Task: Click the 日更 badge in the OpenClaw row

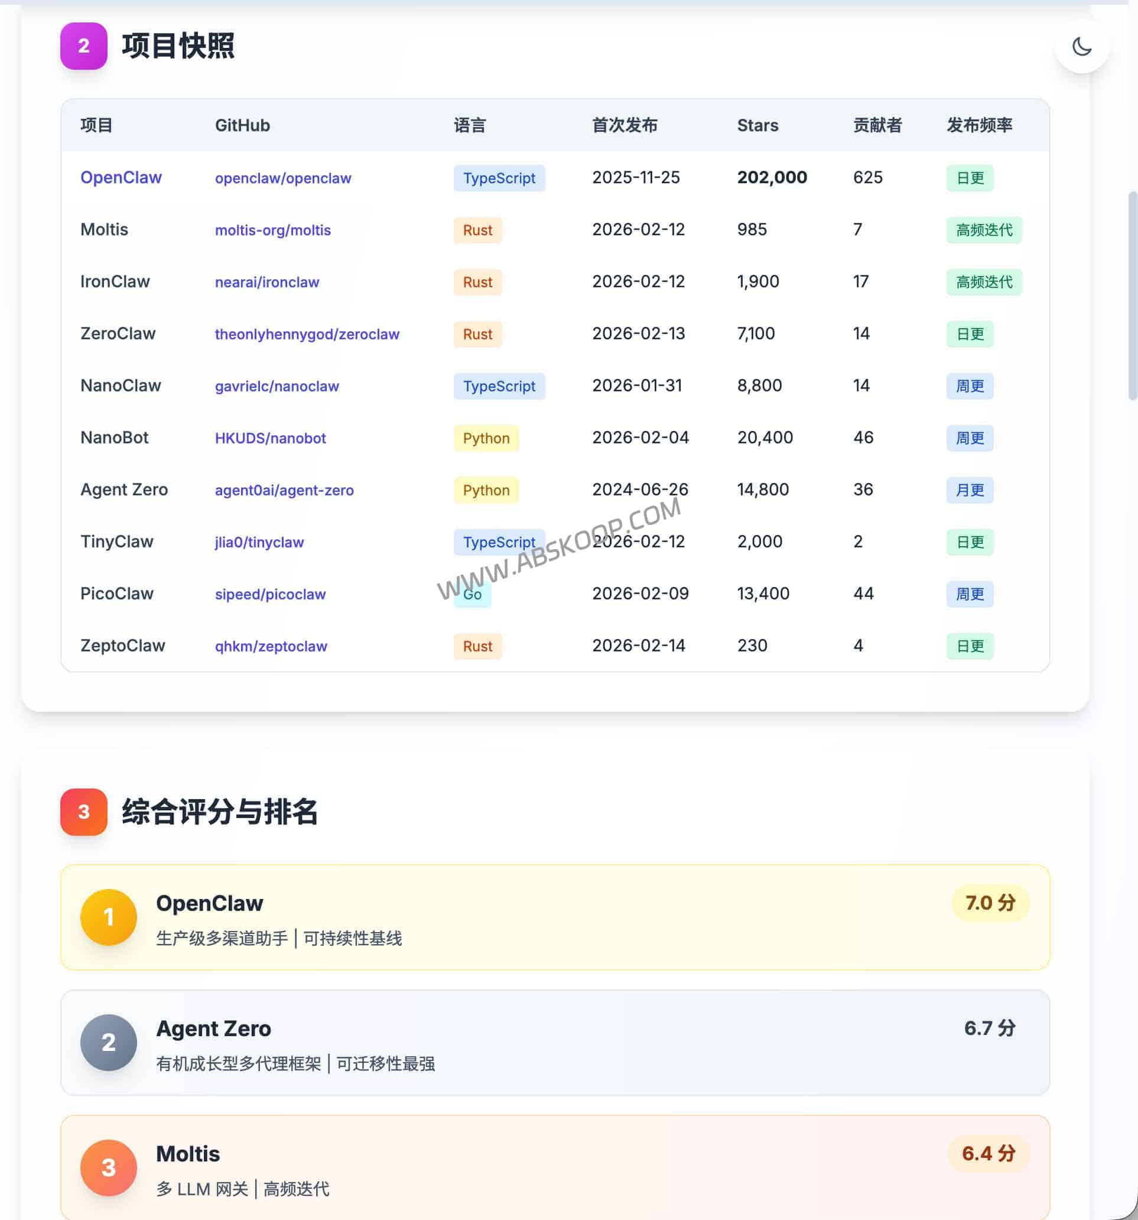Action: pos(969,178)
